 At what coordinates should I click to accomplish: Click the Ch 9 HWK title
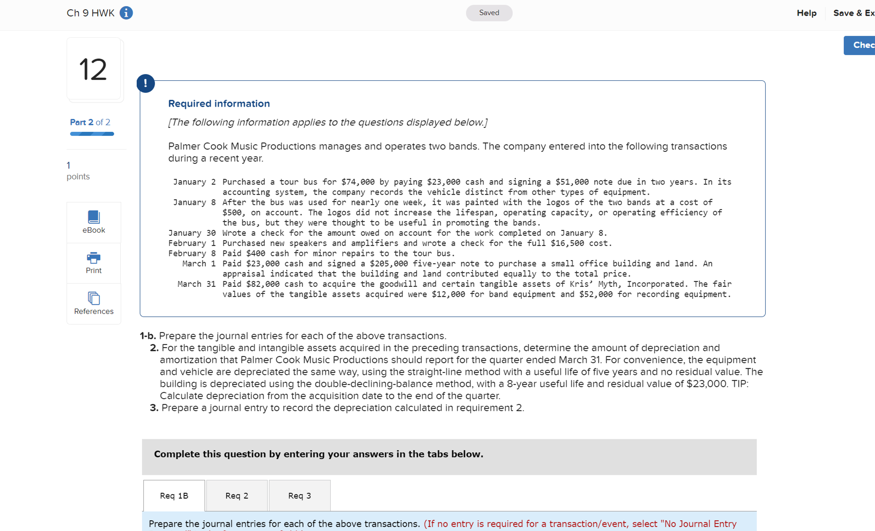(x=90, y=13)
